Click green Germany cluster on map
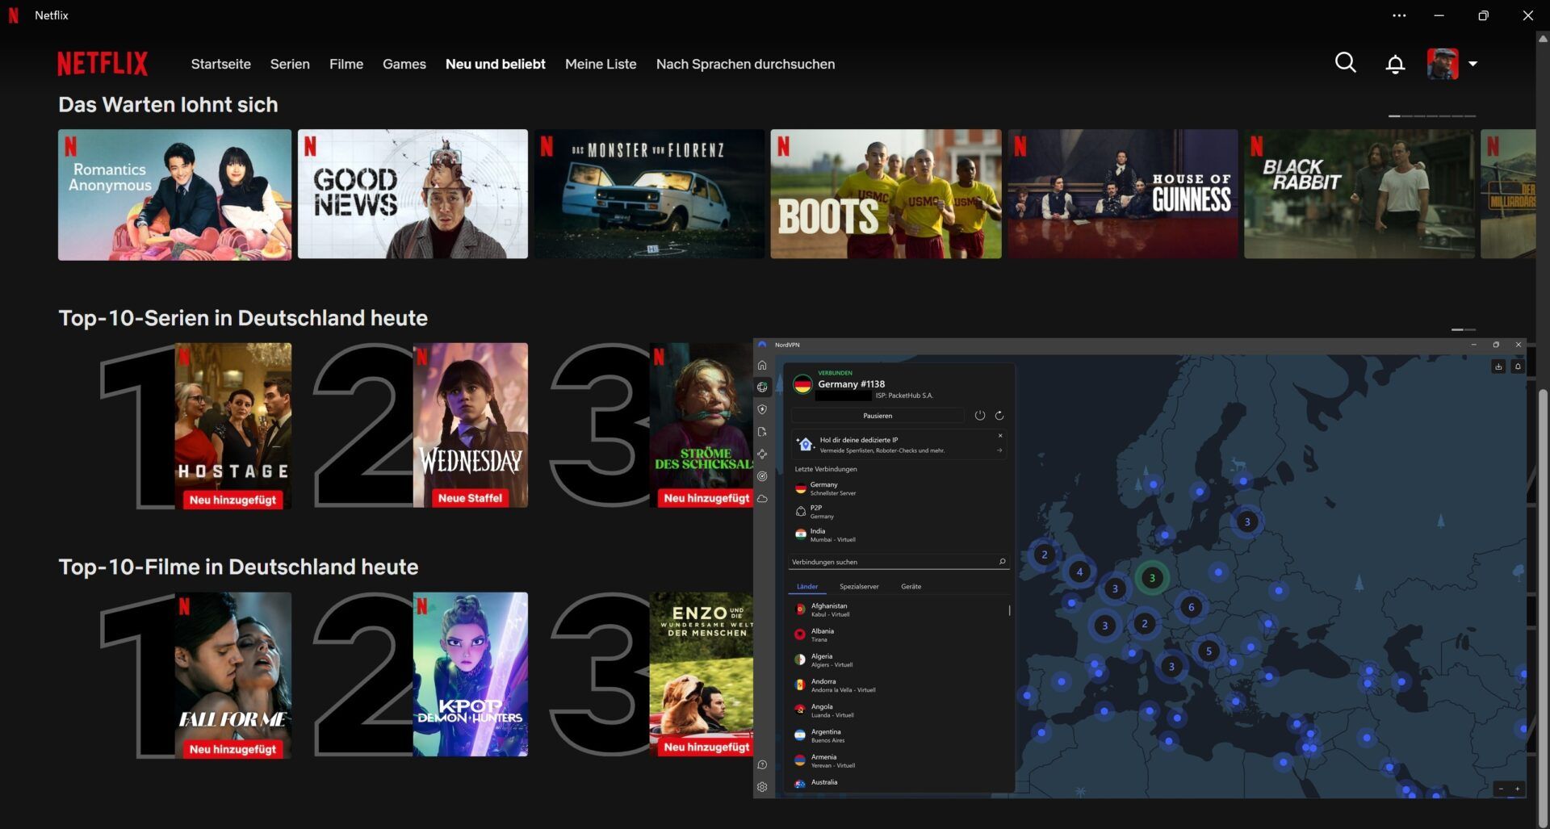 1152,578
